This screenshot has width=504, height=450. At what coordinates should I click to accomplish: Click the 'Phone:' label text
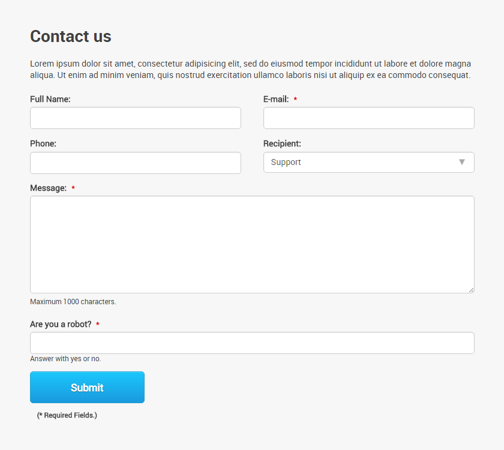click(43, 143)
